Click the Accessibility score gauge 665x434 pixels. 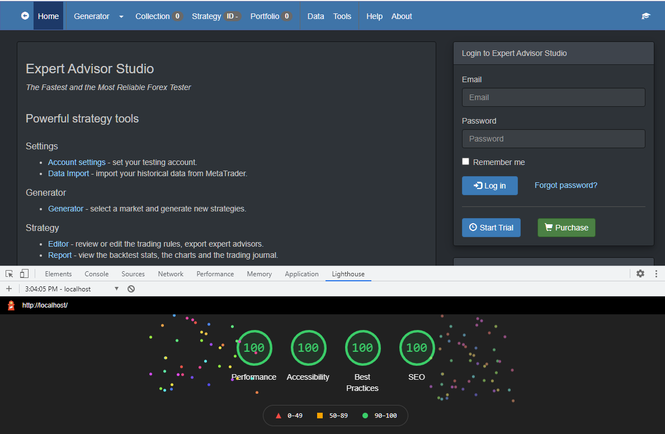pyautogui.click(x=308, y=348)
